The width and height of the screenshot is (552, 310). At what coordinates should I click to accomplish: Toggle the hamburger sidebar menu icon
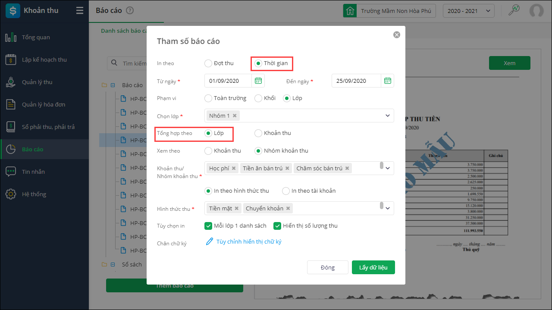coord(80,10)
